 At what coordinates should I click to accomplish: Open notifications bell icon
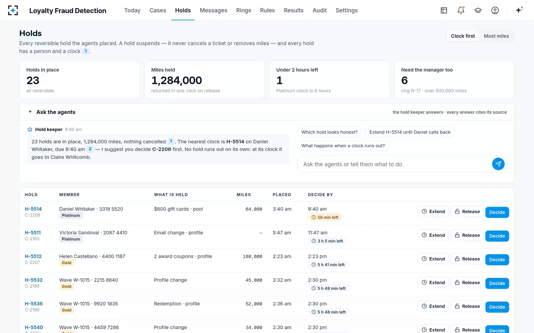(x=461, y=10)
